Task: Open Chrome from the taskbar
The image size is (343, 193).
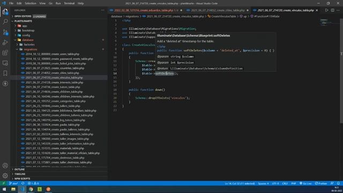Action: point(31,189)
